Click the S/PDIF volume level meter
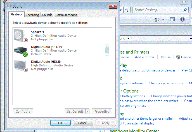Screen dimensions: 192x132 (107, 50)
